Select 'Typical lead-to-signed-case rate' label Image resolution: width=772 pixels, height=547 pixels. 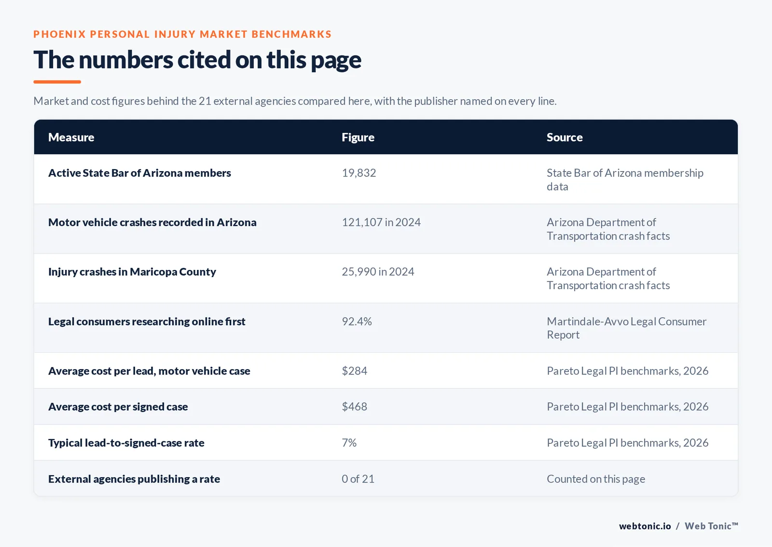tap(126, 443)
